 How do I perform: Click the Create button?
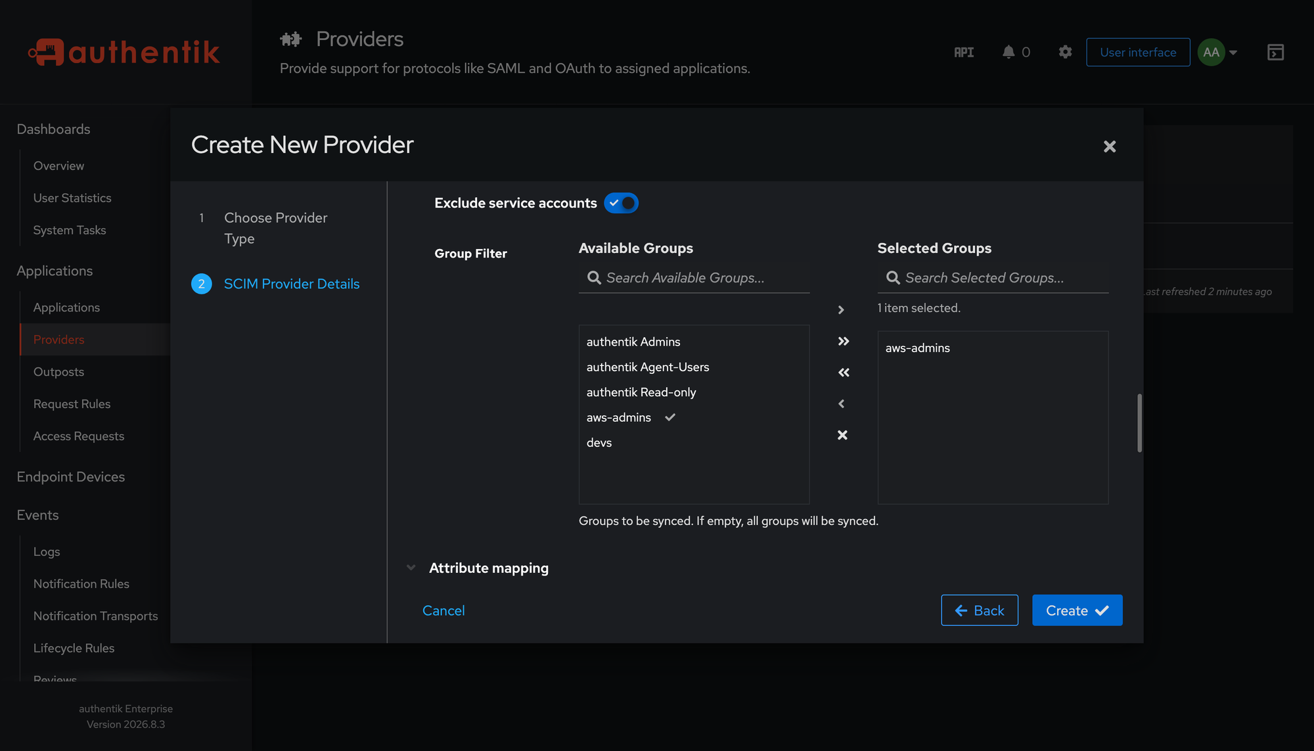1077,610
